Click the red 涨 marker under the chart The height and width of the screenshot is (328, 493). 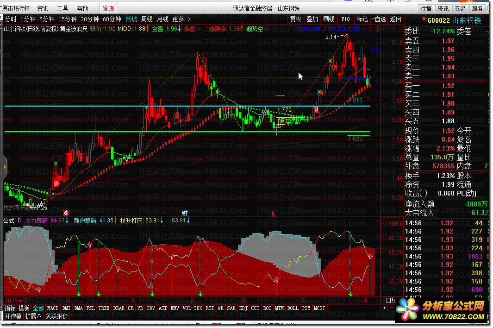66,213
